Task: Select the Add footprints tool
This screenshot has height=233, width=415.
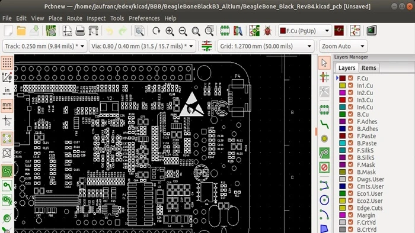Action: coord(324,110)
